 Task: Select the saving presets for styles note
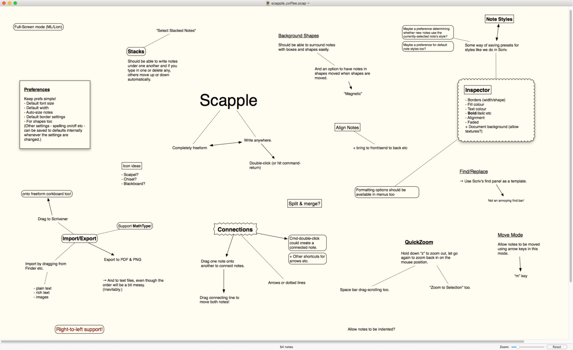(x=492, y=48)
